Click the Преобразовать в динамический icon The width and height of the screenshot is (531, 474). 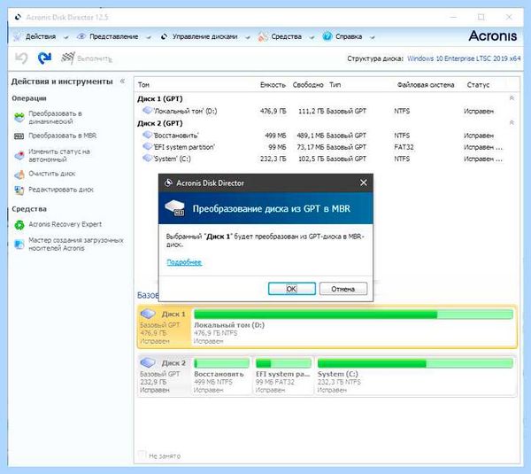[x=19, y=118]
